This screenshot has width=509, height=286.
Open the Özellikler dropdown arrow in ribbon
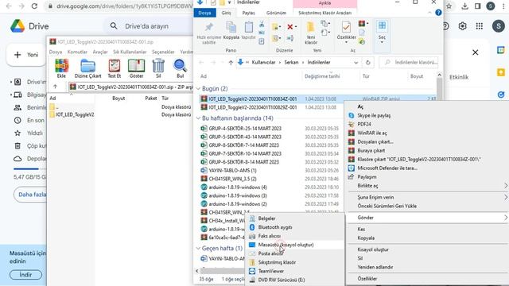(x=346, y=42)
